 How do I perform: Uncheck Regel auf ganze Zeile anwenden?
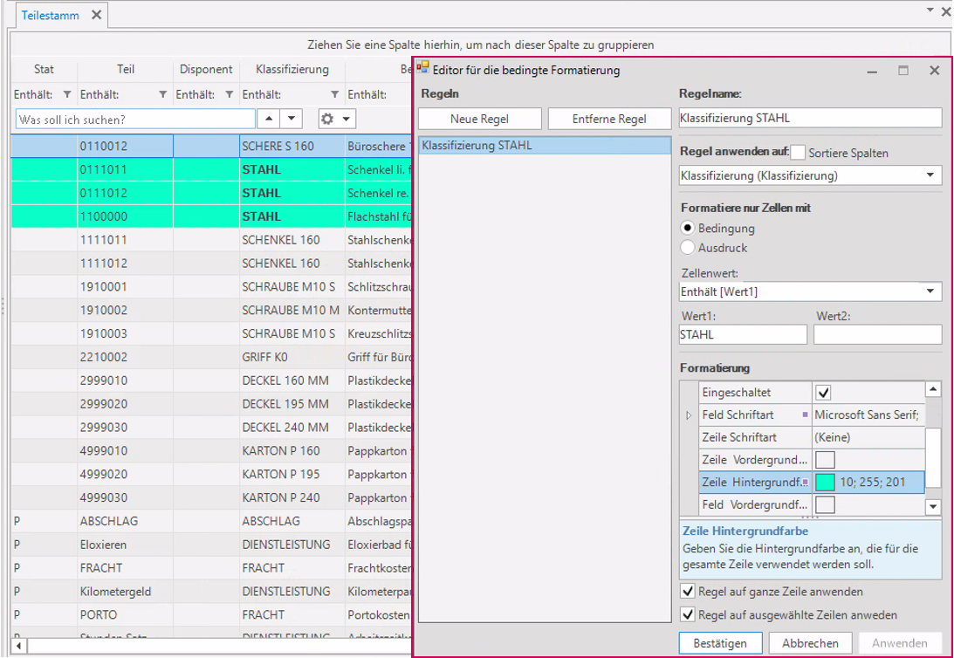click(x=688, y=592)
